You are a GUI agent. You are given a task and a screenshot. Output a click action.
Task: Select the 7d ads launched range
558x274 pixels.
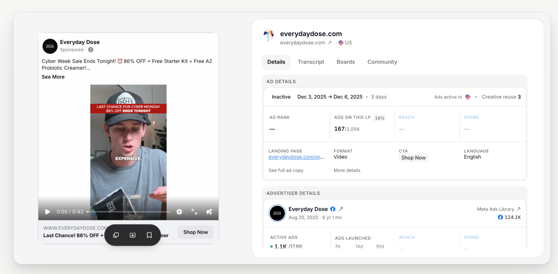click(337, 247)
